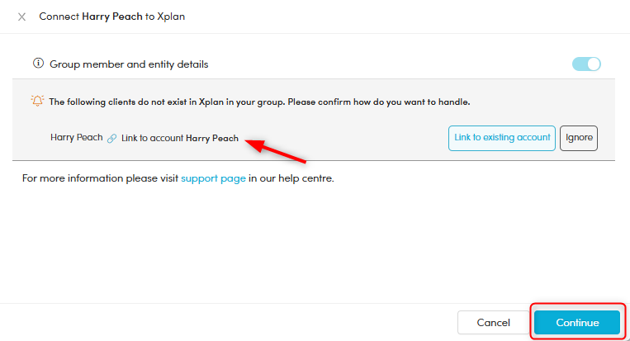Screen dimensions: 630x341
Task: Click the bell alert icon
Action: tap(37, 101)
